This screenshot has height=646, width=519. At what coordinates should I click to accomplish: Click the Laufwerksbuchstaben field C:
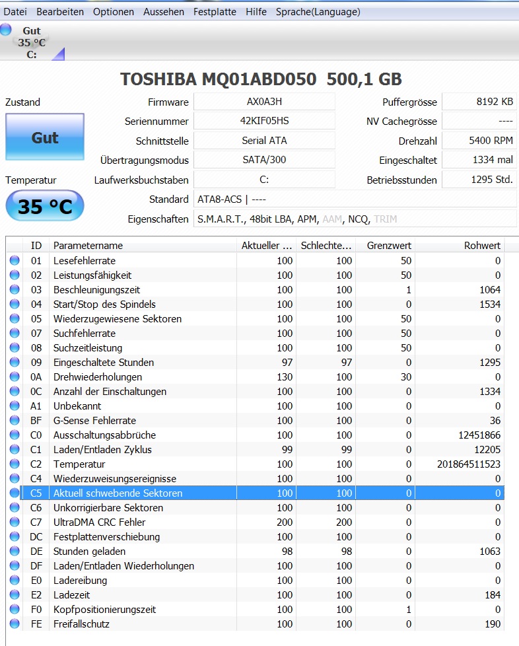[264, 180]
